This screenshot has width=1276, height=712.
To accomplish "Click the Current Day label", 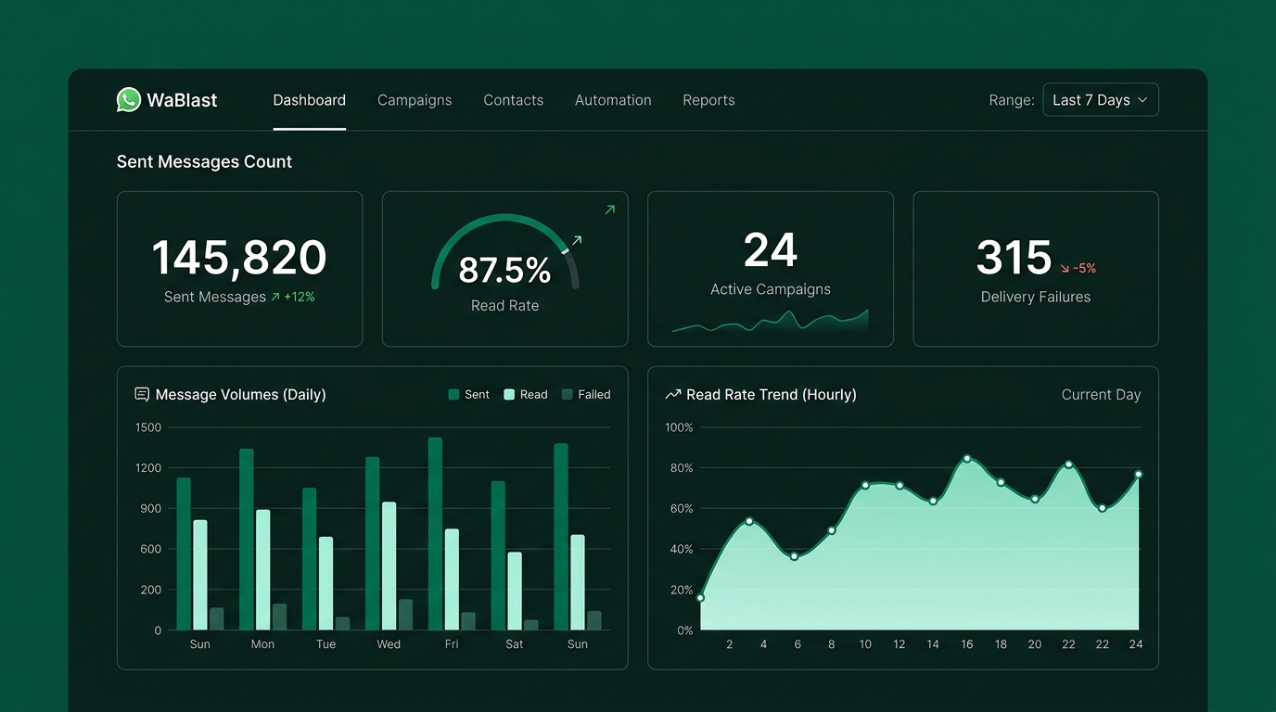I will [x=1101, y=394].
